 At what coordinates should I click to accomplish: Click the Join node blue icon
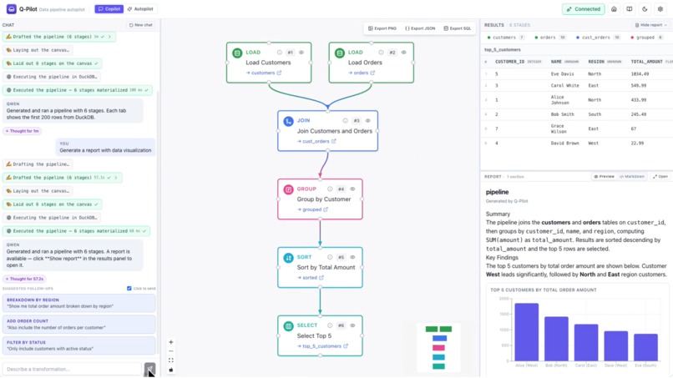pyautogui.click(x=288, y=121)
